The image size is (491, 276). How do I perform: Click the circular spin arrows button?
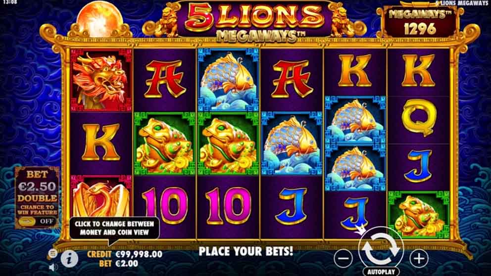(381, 248)
